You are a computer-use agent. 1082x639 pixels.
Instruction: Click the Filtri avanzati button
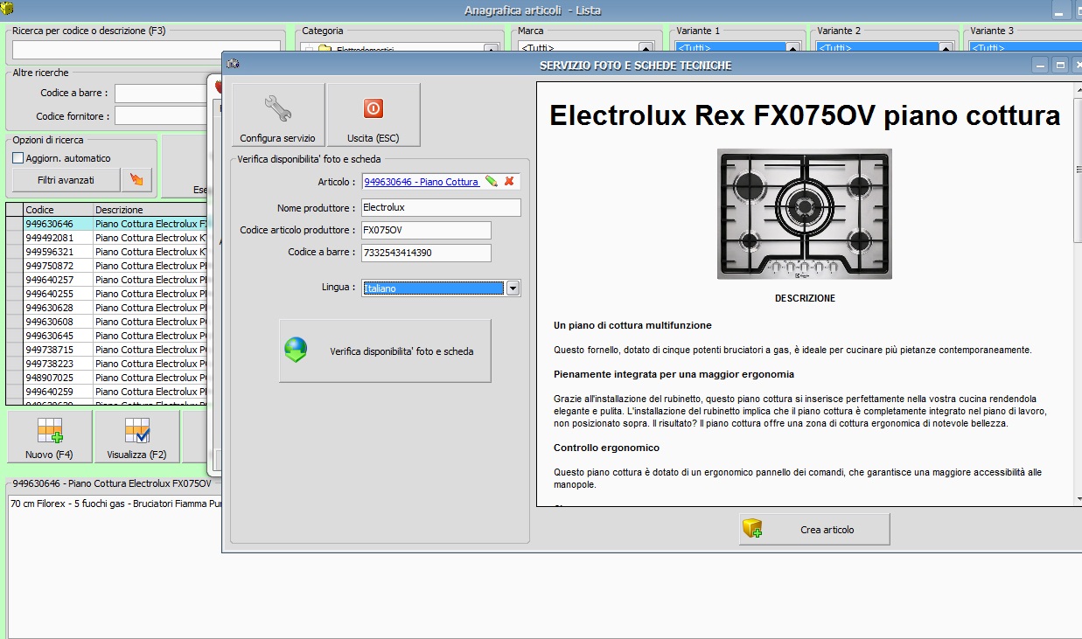click(66, 180)
